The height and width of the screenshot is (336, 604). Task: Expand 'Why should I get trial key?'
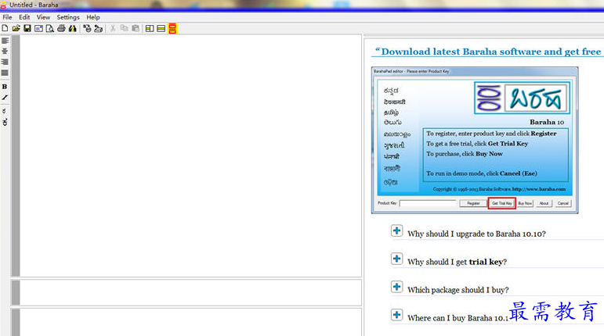[x=396, y=259]
